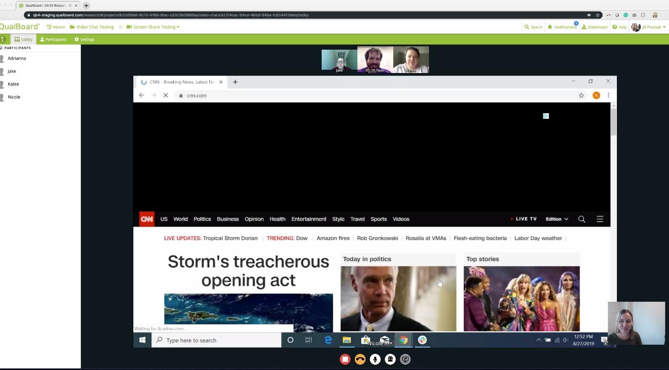Click the CNN logo

[x=147, y=219]
